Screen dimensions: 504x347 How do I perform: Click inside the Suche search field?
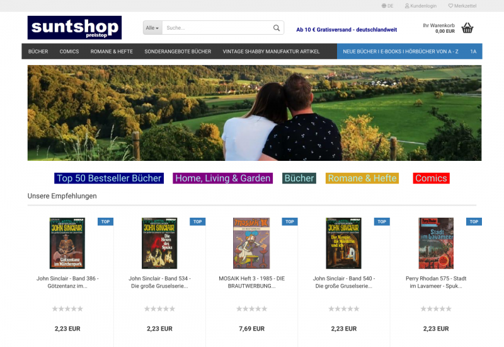[x=217, y=28]
